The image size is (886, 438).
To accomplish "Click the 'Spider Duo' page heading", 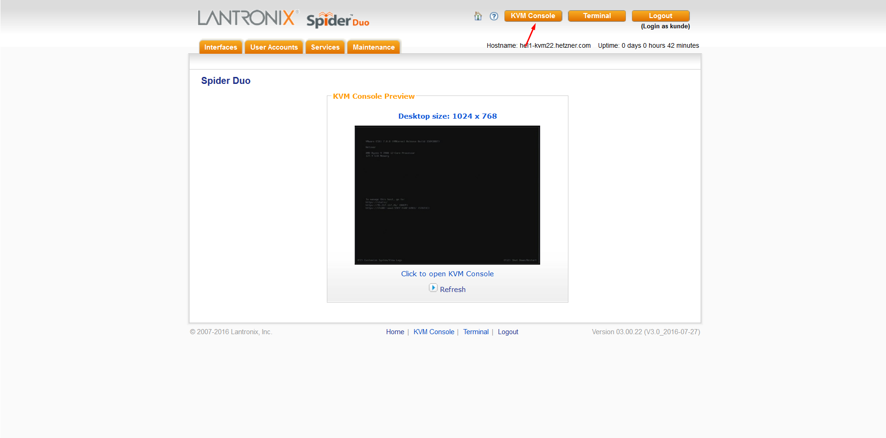I will pos(226,81).
